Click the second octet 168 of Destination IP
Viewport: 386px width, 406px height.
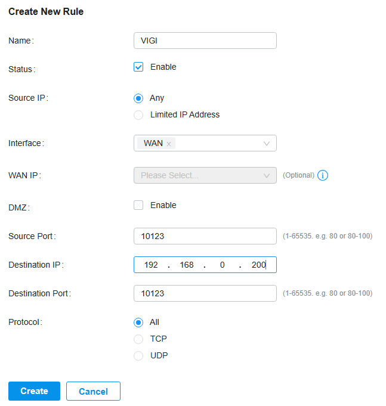coord(187,265)
